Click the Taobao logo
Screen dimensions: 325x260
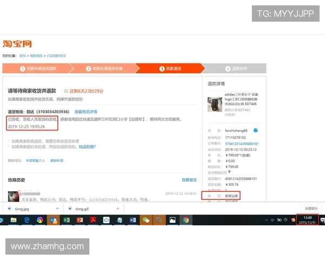17,44
